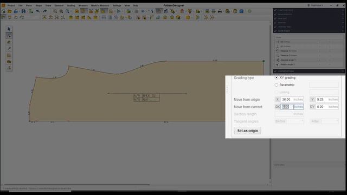347x195 pixels.
Task: Click the green point at pattern top-right corner
Action: pyautogui.click(x=264, y=61)
